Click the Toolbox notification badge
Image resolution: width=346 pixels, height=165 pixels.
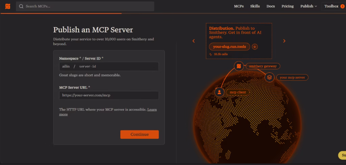342,6
